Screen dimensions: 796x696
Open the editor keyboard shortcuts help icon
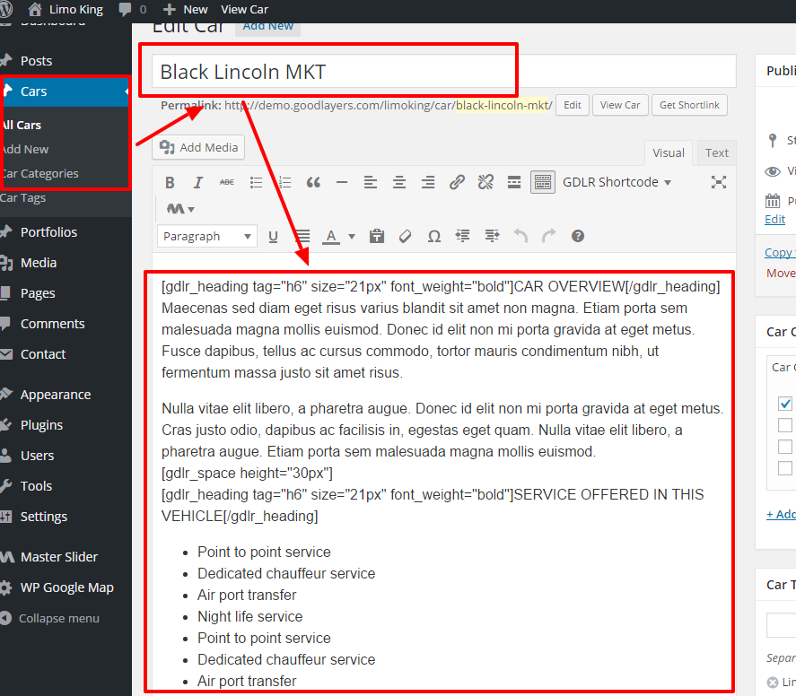(x=578, y=237)
